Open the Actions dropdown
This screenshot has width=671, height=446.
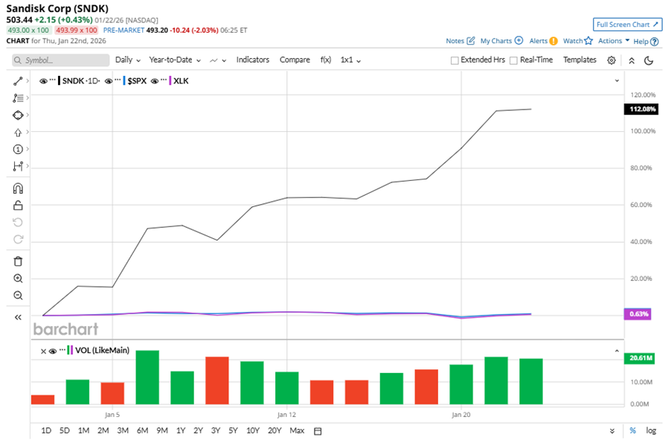point(614,41)
